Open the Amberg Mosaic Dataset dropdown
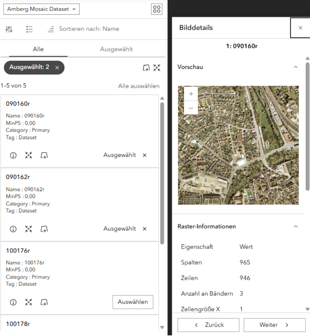This screenshot has width=310, height=336. click(41, 9)
